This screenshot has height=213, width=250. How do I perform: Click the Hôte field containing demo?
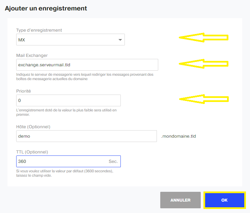tap(86, 136)
